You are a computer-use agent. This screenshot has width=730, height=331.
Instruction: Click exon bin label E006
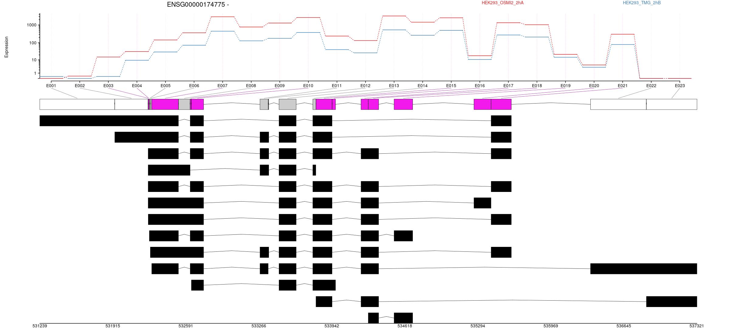pos(194,86)
